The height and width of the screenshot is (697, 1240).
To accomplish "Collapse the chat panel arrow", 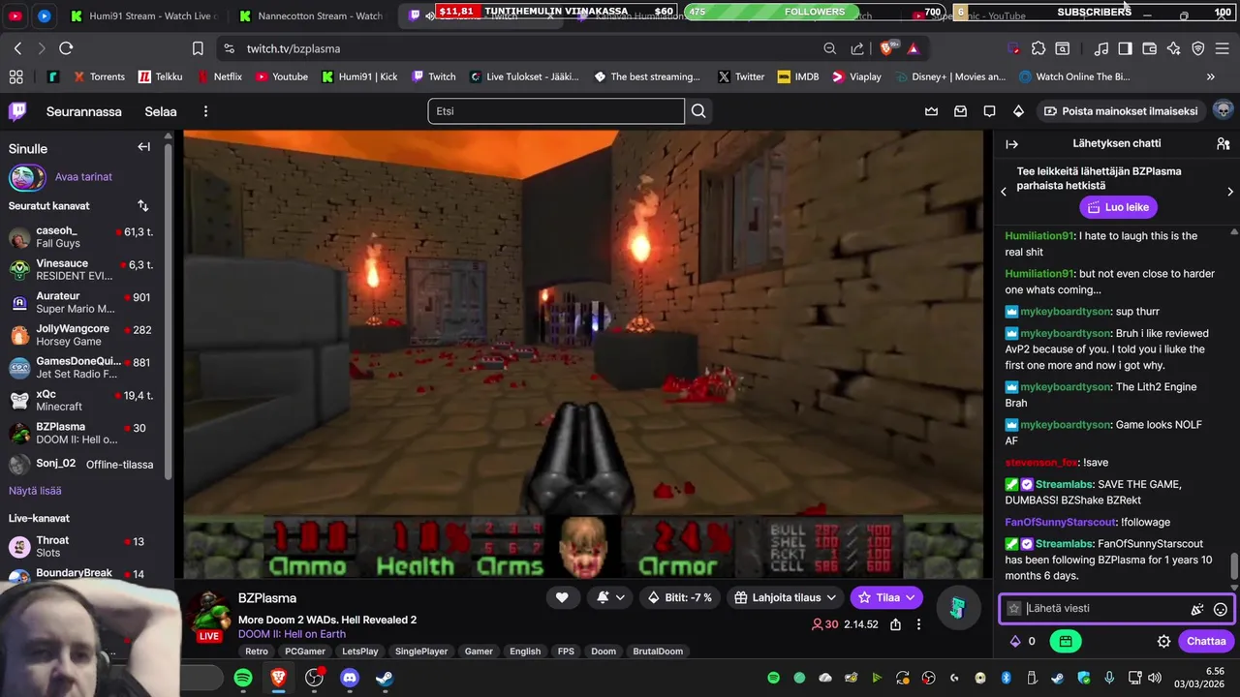I will point(1011,144).
